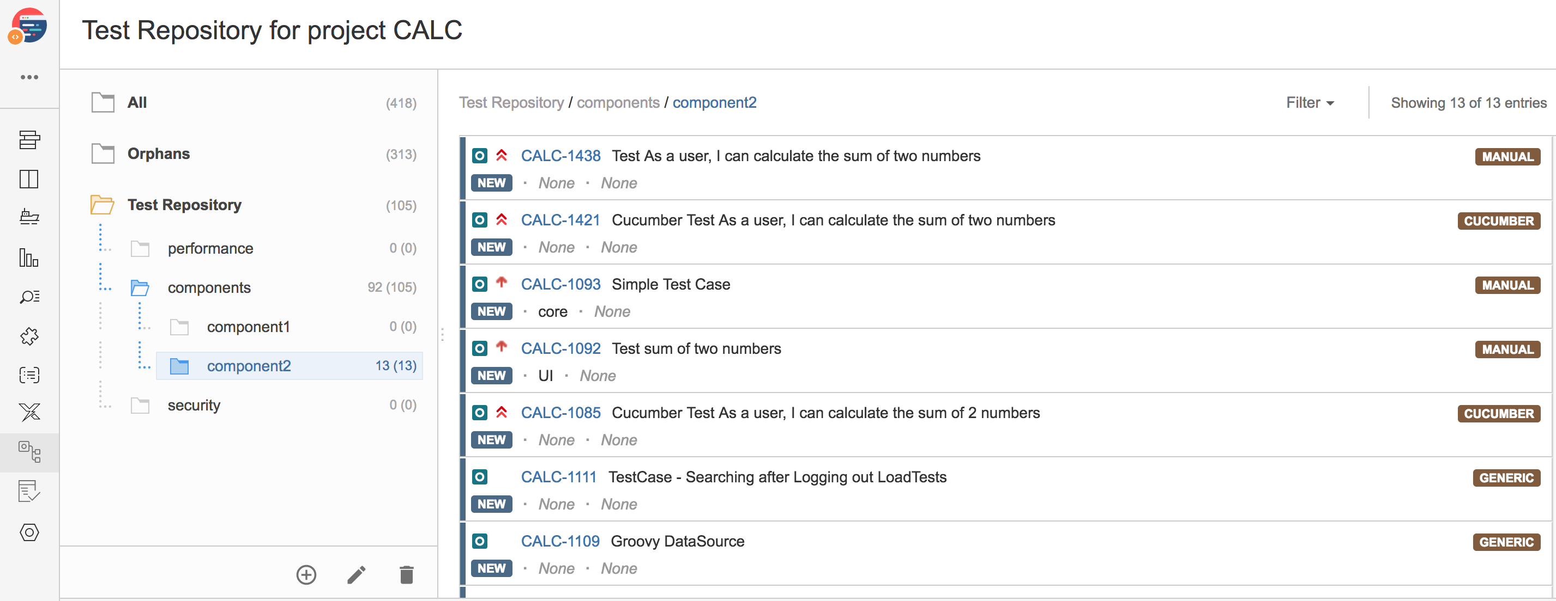This screenshot has width=1556, height=601.
Task: Open issue CALC-1438
Action: click(560, 156)
